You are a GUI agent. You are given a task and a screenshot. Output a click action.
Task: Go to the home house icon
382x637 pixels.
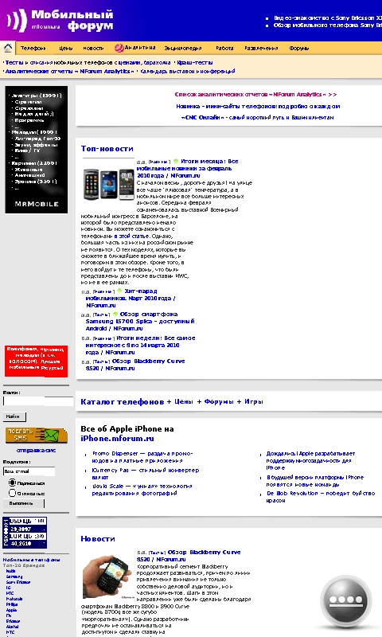click(x=8, y=48)
